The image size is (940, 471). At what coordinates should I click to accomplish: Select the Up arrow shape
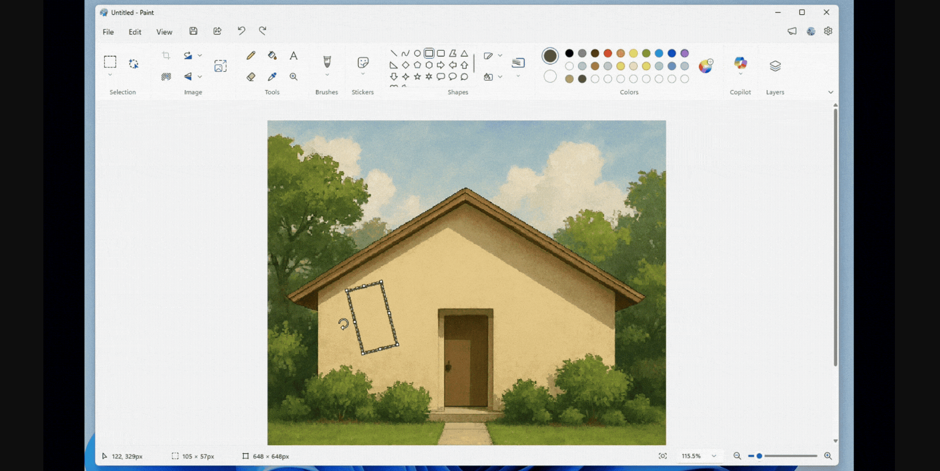click(x=465, y=65)
